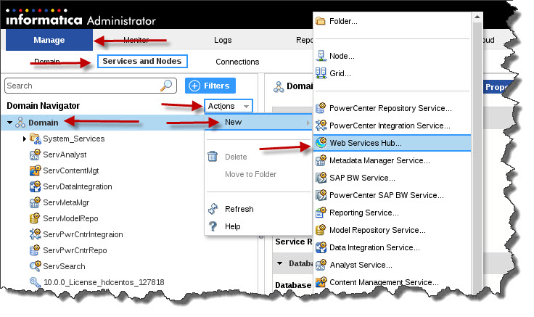Switch to the Connections view

pyautogui.click(x=237, y=62)
